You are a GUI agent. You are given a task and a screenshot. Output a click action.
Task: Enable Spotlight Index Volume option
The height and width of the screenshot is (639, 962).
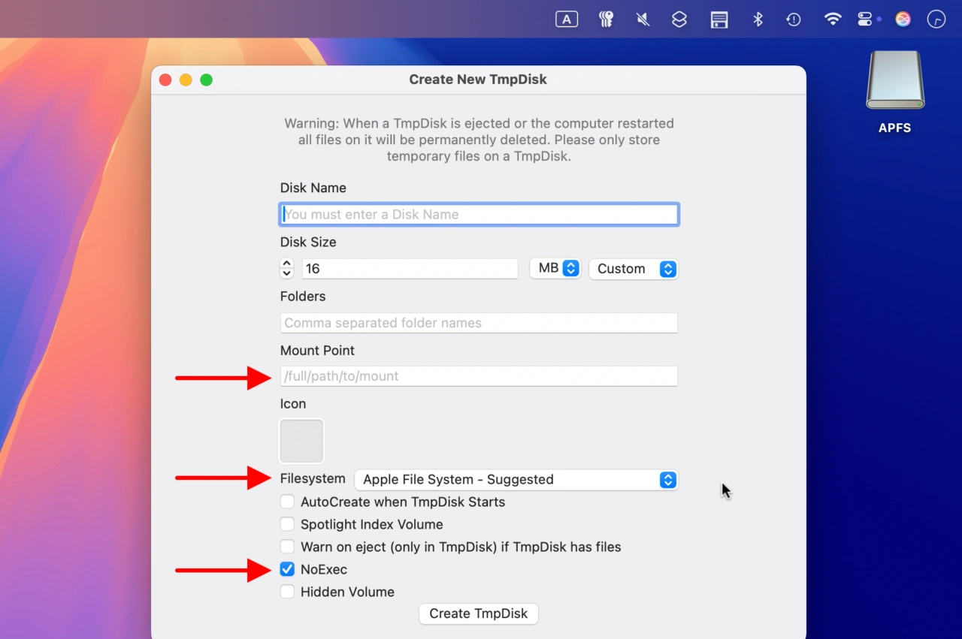tap(287, 524)
